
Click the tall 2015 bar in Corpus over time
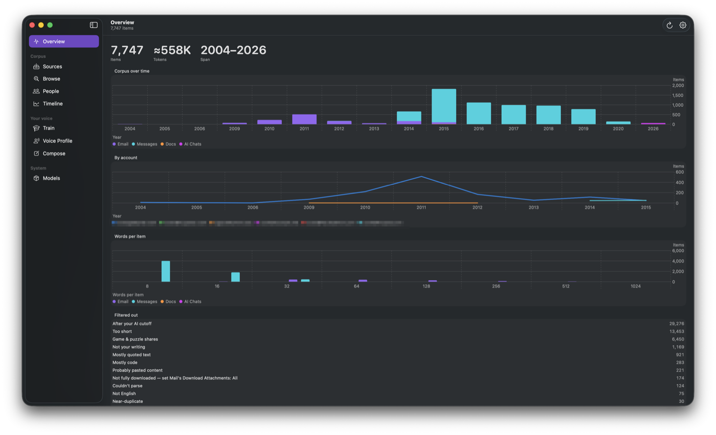[443, 107]
